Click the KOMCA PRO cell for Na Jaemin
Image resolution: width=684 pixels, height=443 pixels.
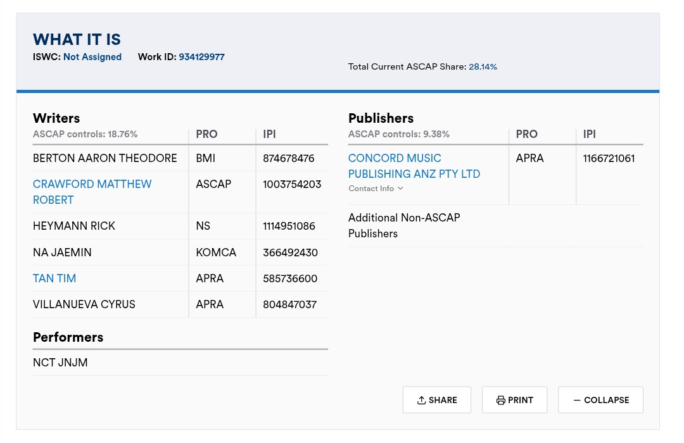tap(216, 253)
